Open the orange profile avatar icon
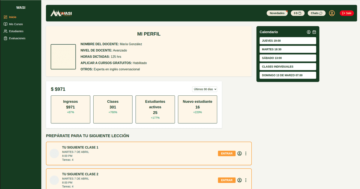The height and width of the screenshot is (189, 360). 331,13
